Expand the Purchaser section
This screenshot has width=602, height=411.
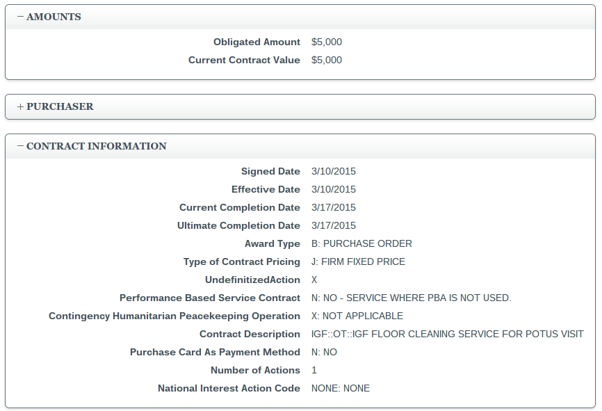coord(55,106)
